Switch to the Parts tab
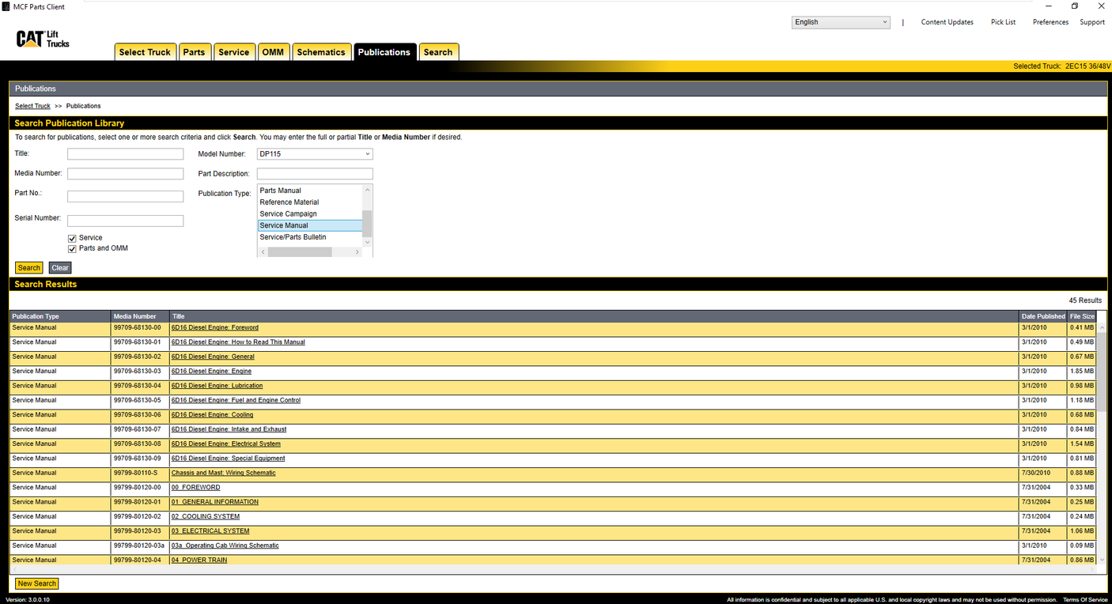This screenshot has width=1112, height=604. click(x=195, y=51)
